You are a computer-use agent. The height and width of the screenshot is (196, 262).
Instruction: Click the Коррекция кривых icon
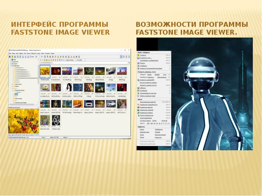pos(138,113)
